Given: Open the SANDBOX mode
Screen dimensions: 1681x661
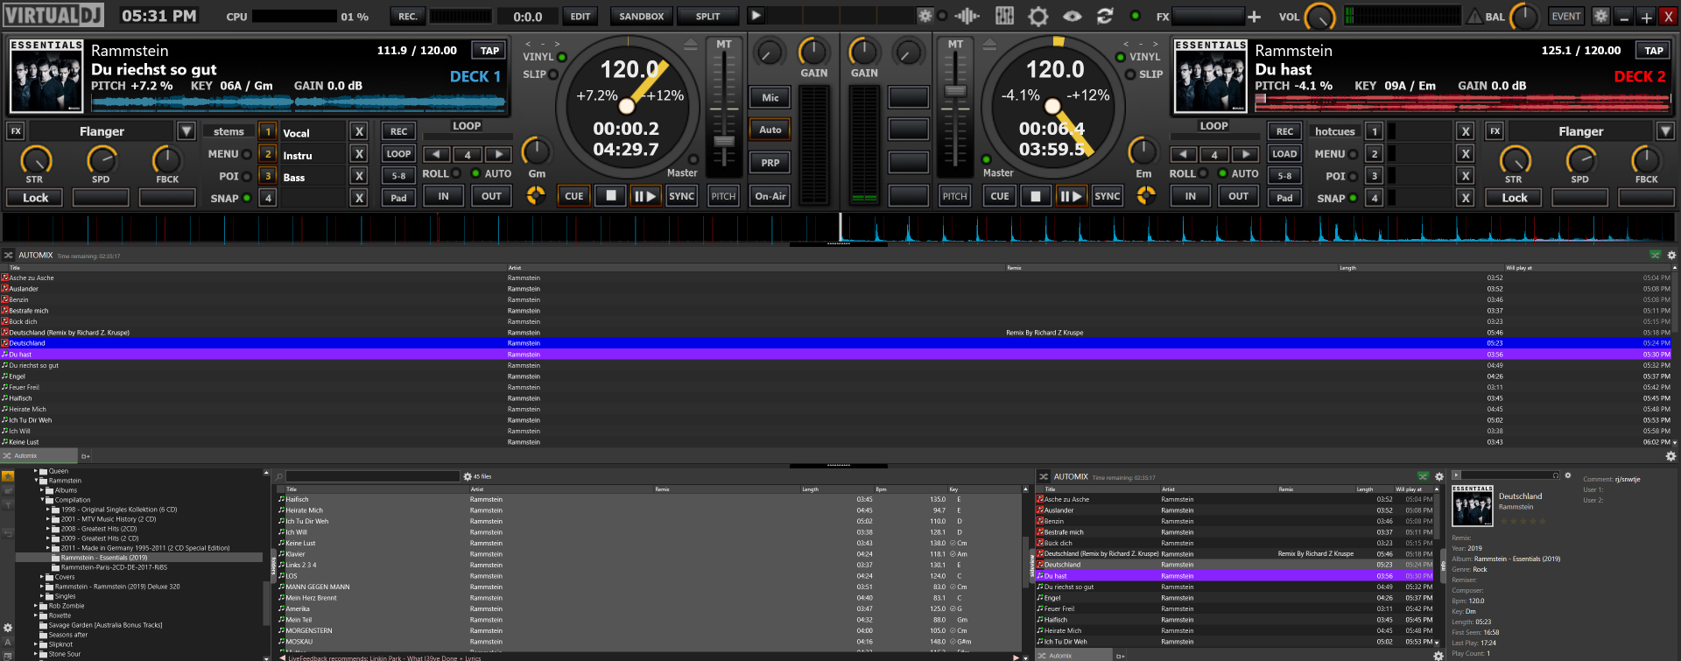Looking at the screenshot, I should pos(642,16).
